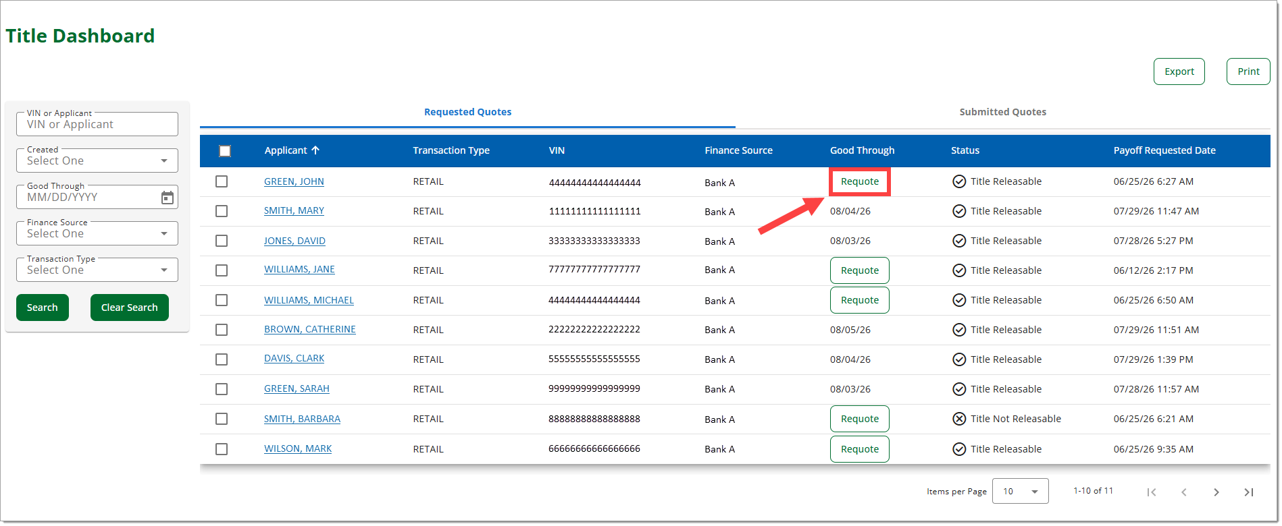The width and height of the screenshot is (1282, 526).
Task: Click status check icon for JONES, DAVID
Action: (x=959, y=241)
